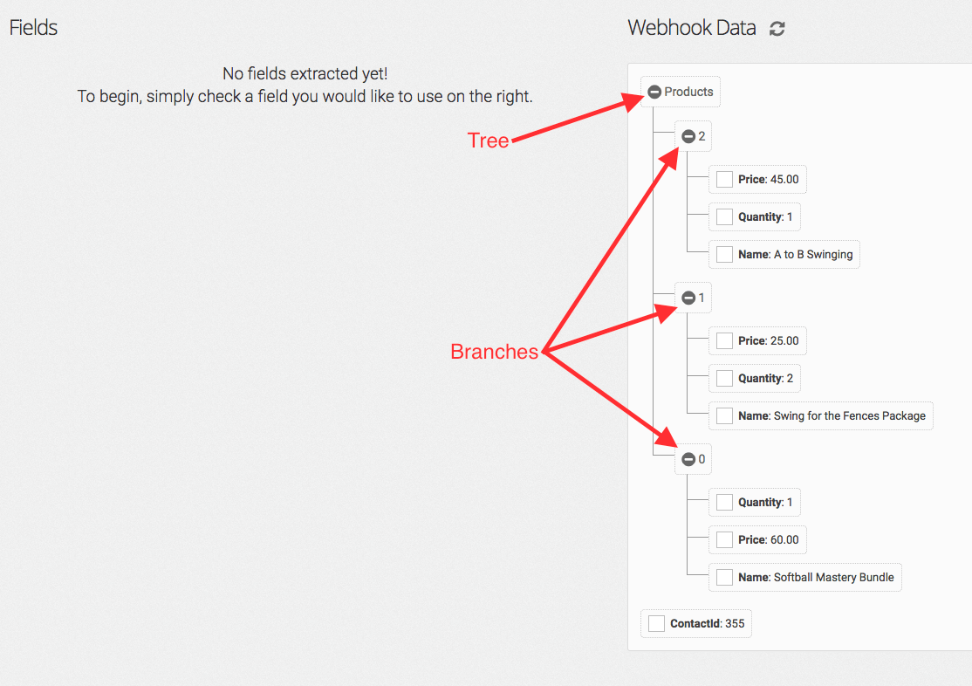Collapse branch 0 of Products

pos(688,459)
